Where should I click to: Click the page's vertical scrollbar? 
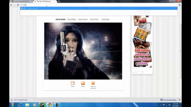point(181,51)
